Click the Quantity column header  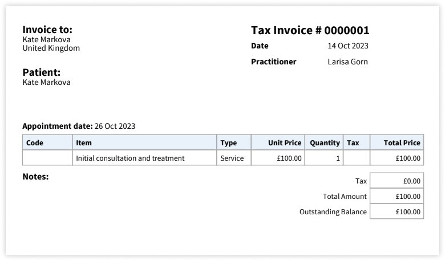[x=325, y=143]
